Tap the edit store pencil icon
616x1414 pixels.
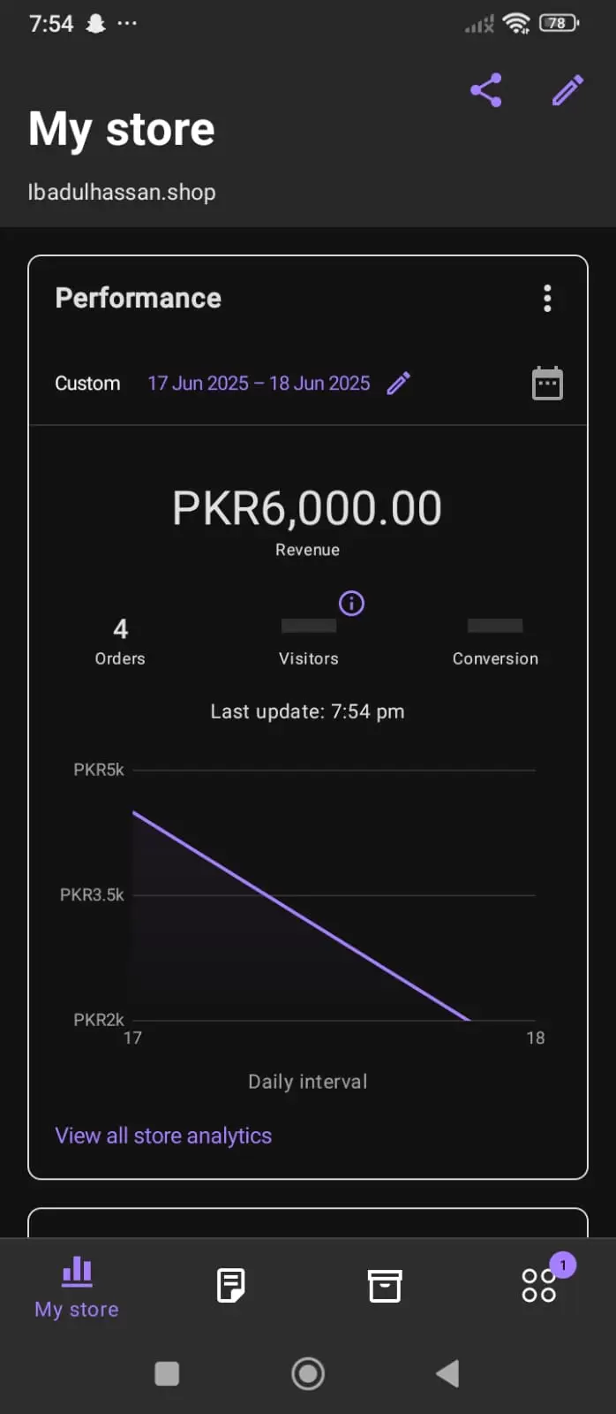coord(567,90)
